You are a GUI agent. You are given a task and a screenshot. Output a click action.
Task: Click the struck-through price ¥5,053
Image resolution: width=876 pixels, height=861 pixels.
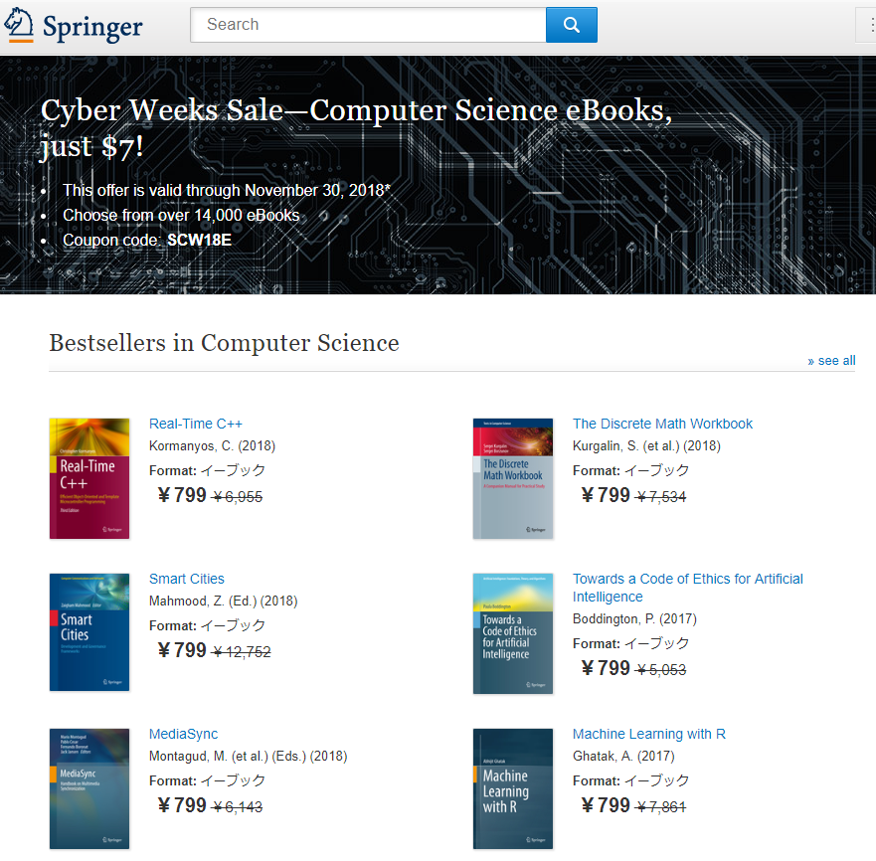point(661,670)
